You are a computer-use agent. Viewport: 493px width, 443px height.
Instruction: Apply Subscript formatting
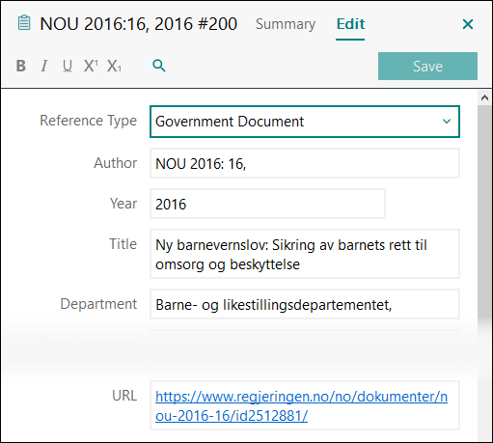coord(114,66)
